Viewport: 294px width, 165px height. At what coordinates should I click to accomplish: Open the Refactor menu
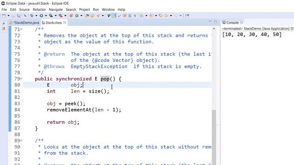(x=39, y=10)
